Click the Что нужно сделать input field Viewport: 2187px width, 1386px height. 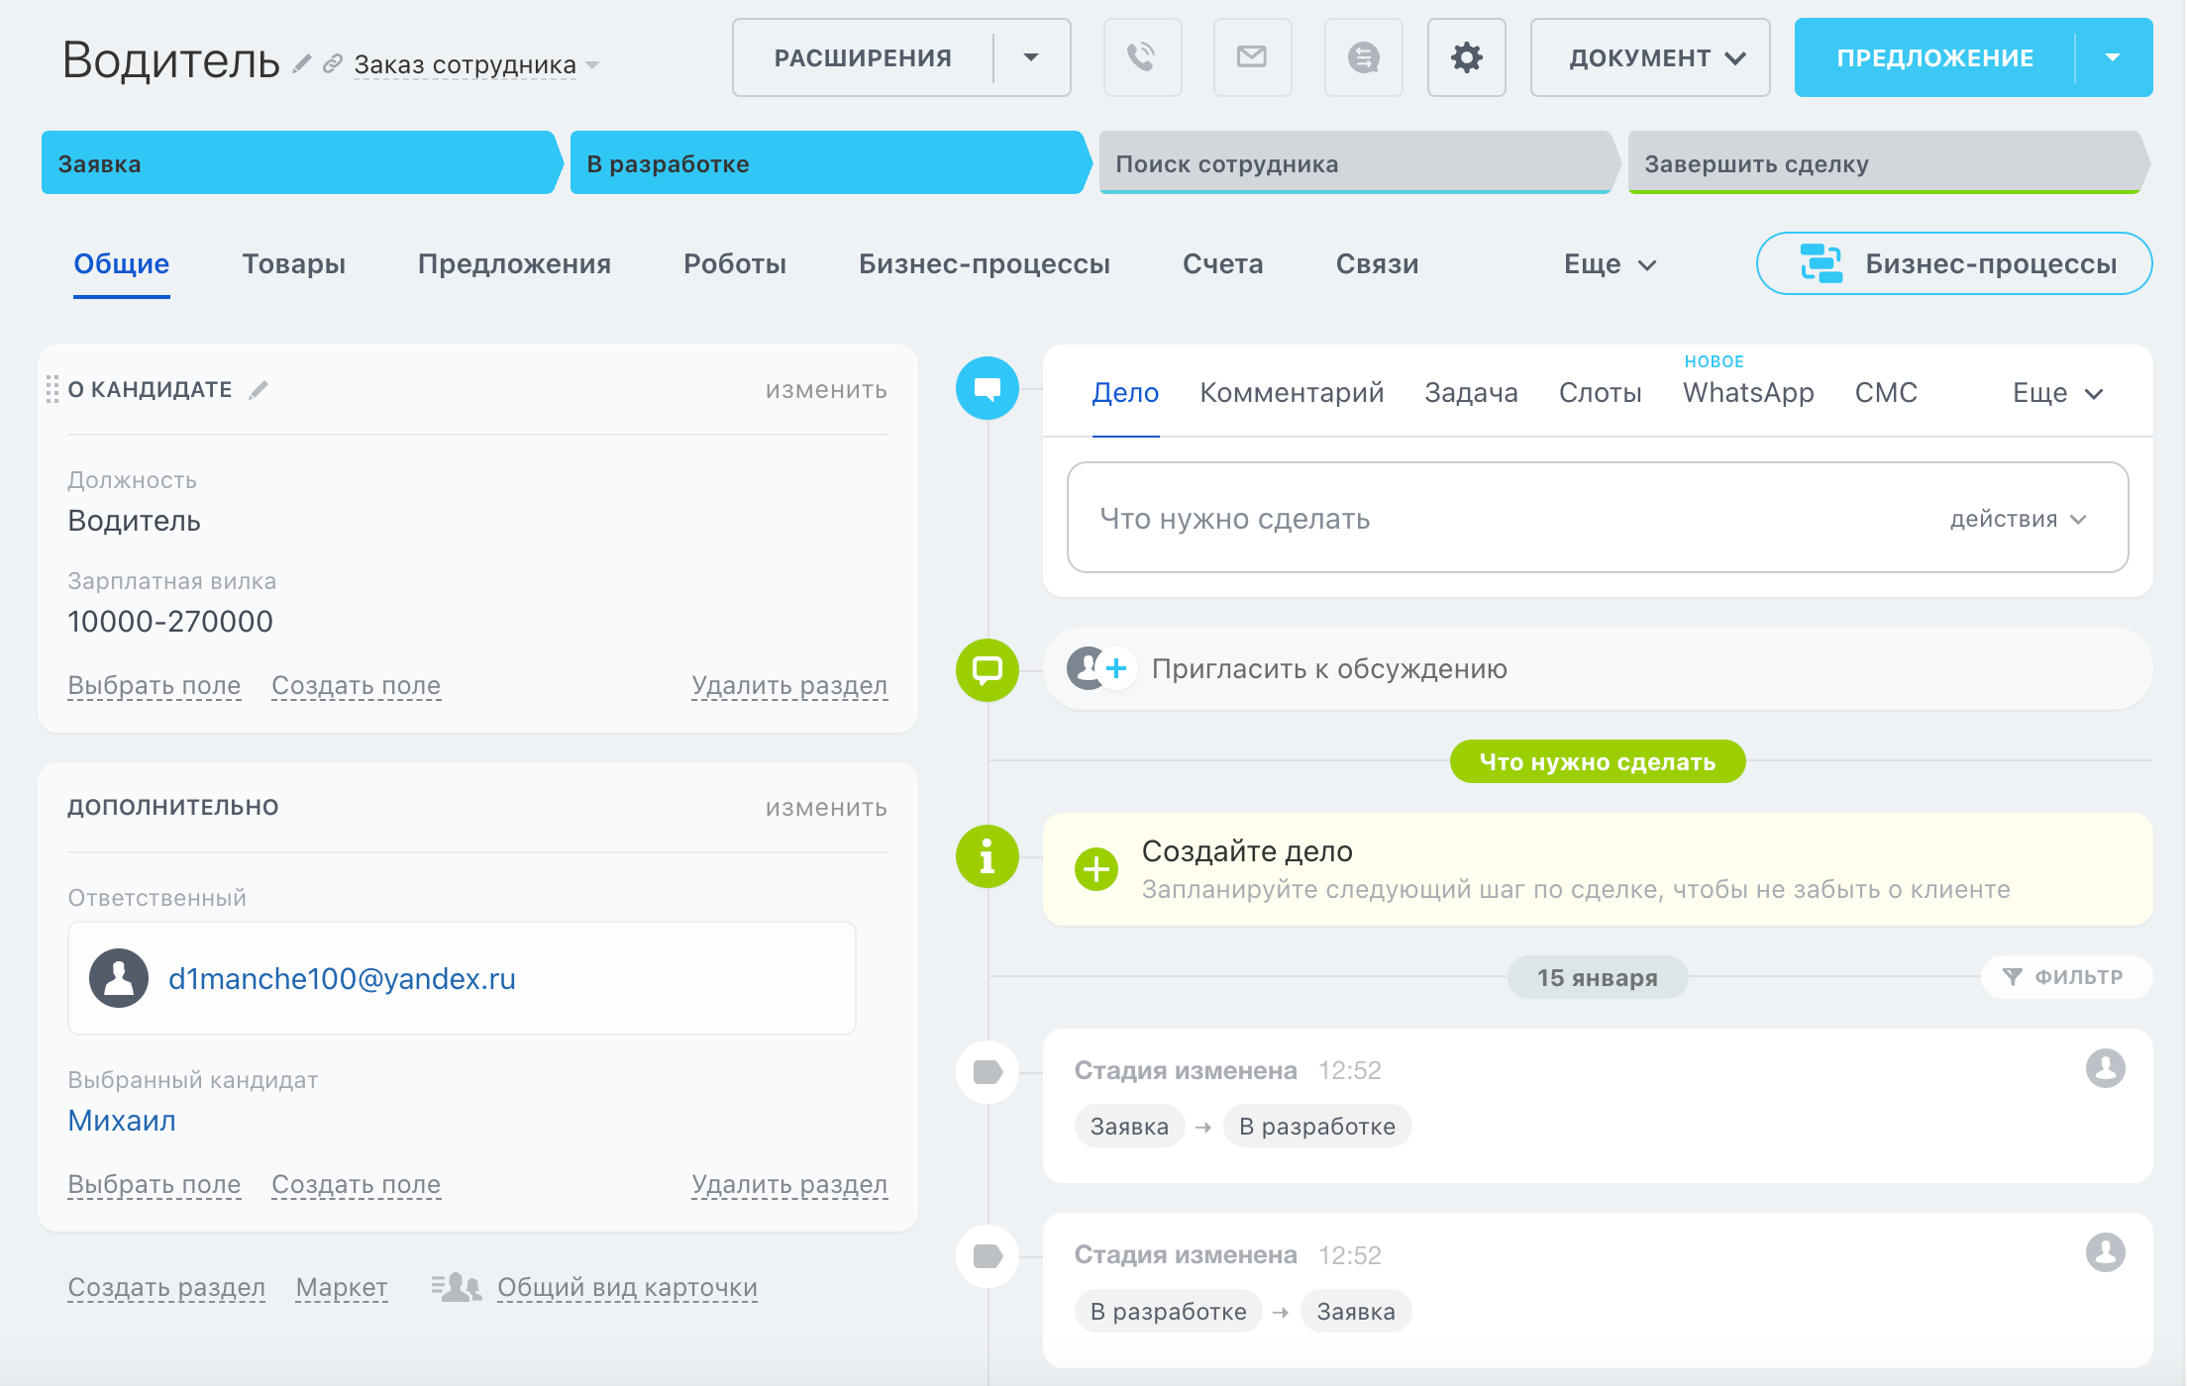pos(1486,519)
